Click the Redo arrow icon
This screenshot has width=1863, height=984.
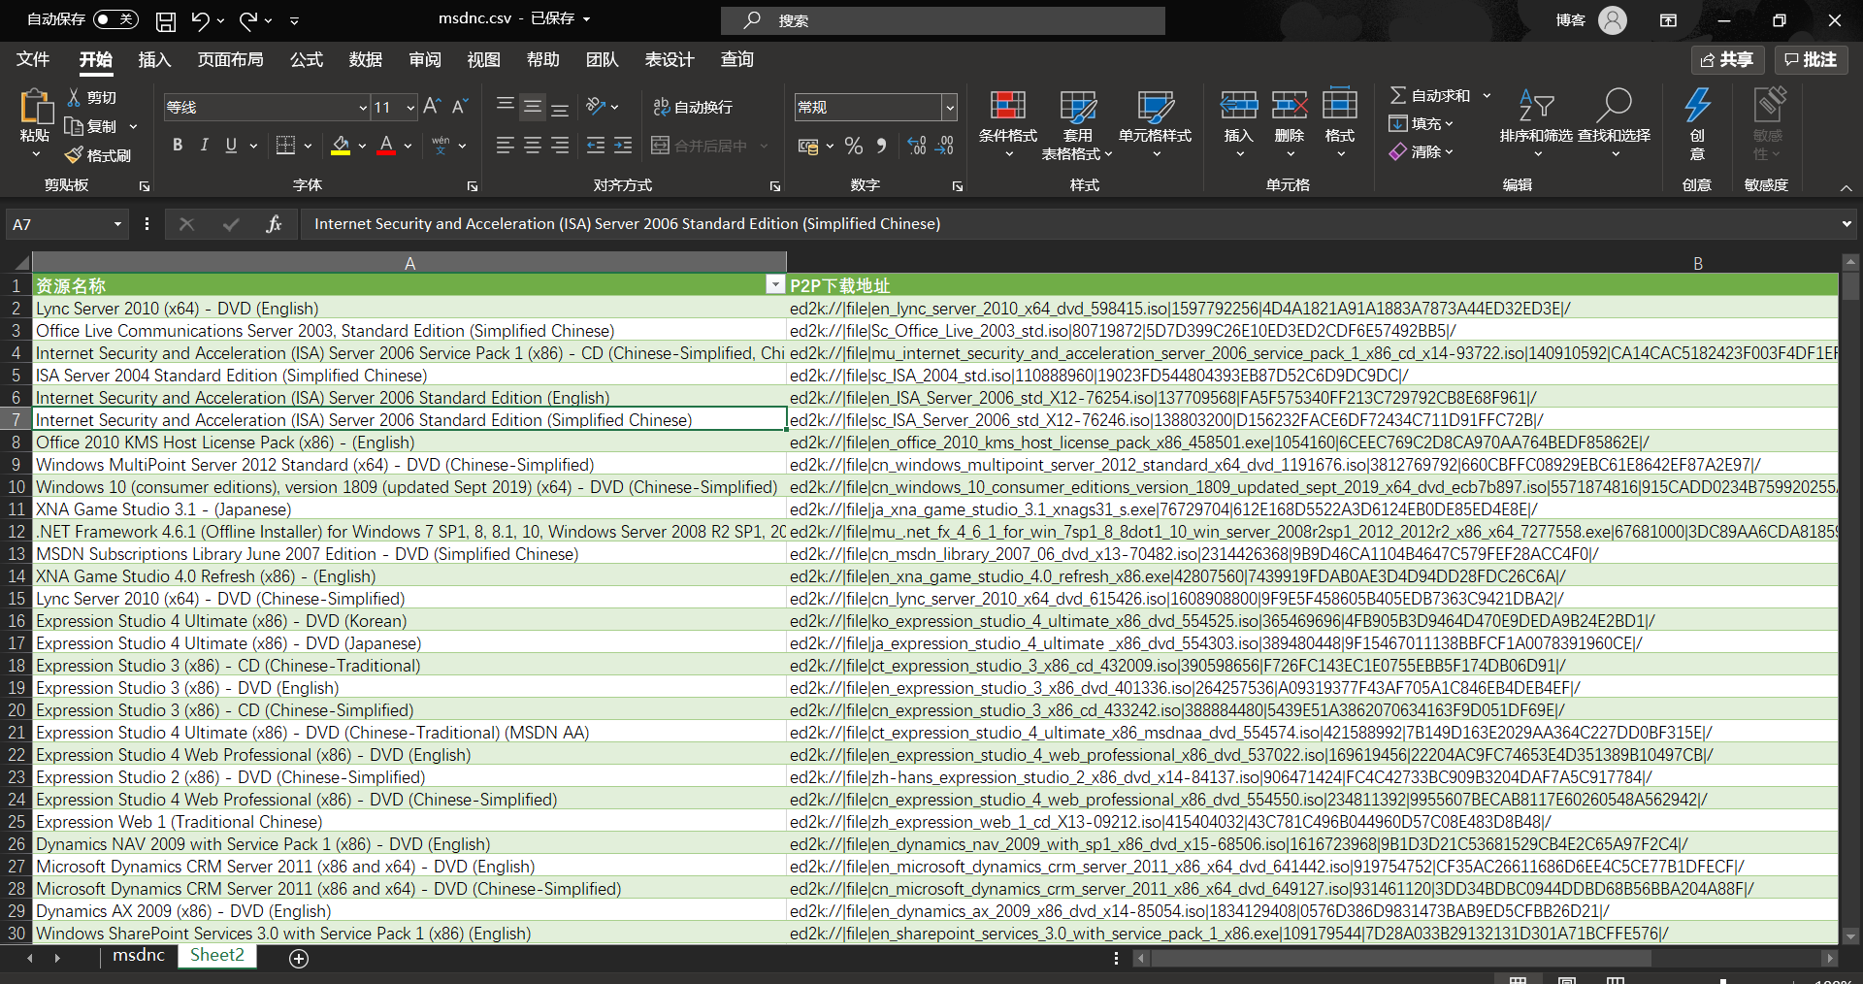(x=248, y=20)
